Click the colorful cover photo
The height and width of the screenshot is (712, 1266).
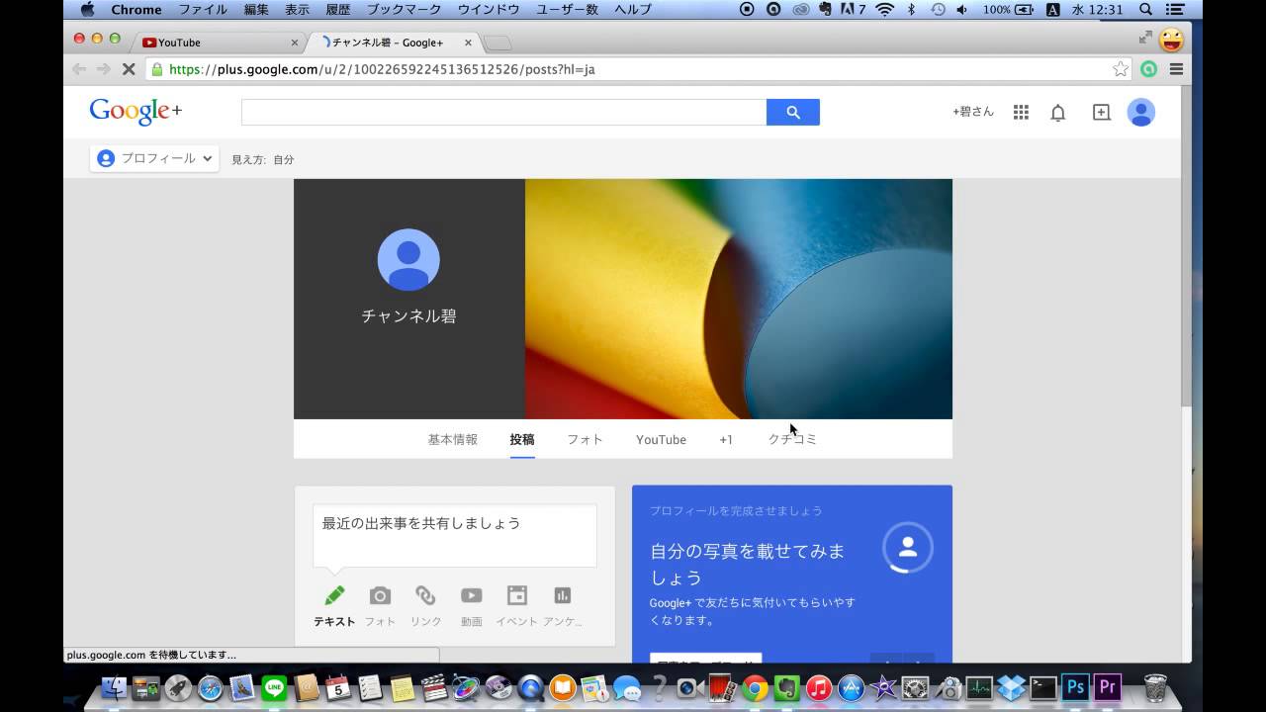click(x=739, y=299)
